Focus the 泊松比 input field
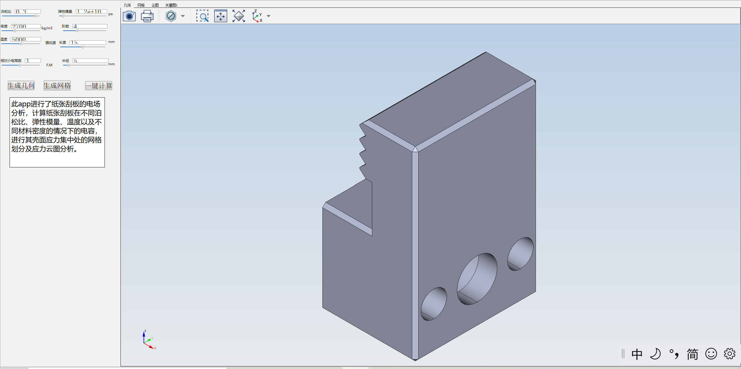The height and width of the screenshot is (369, 741). click(x=28, y=11)
